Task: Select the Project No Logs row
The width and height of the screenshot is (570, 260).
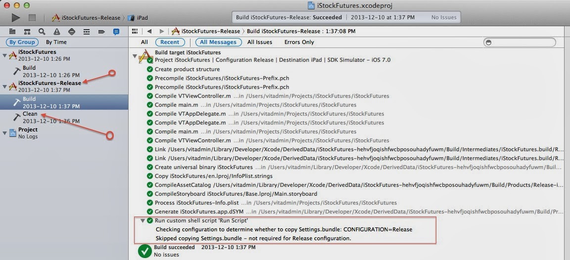Action: click(x=64, y=133)
